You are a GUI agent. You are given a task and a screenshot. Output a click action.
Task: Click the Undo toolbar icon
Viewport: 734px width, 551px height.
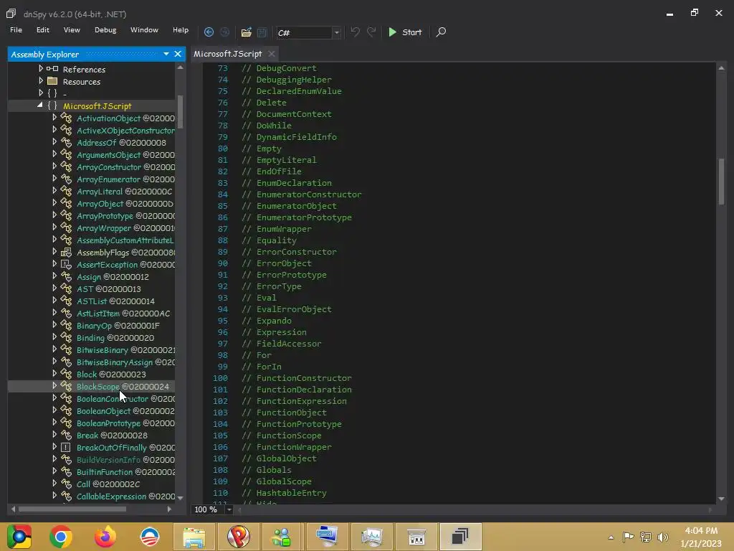[356, 32]
